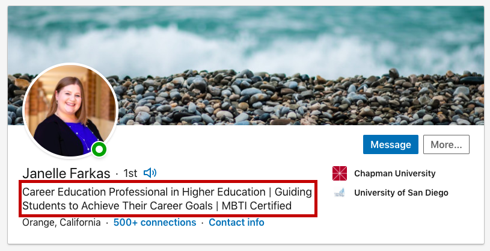This screenshot has width=490, height=251.
Task: Click the pebbles in the cover banner
Action: [x=301, y=96]
